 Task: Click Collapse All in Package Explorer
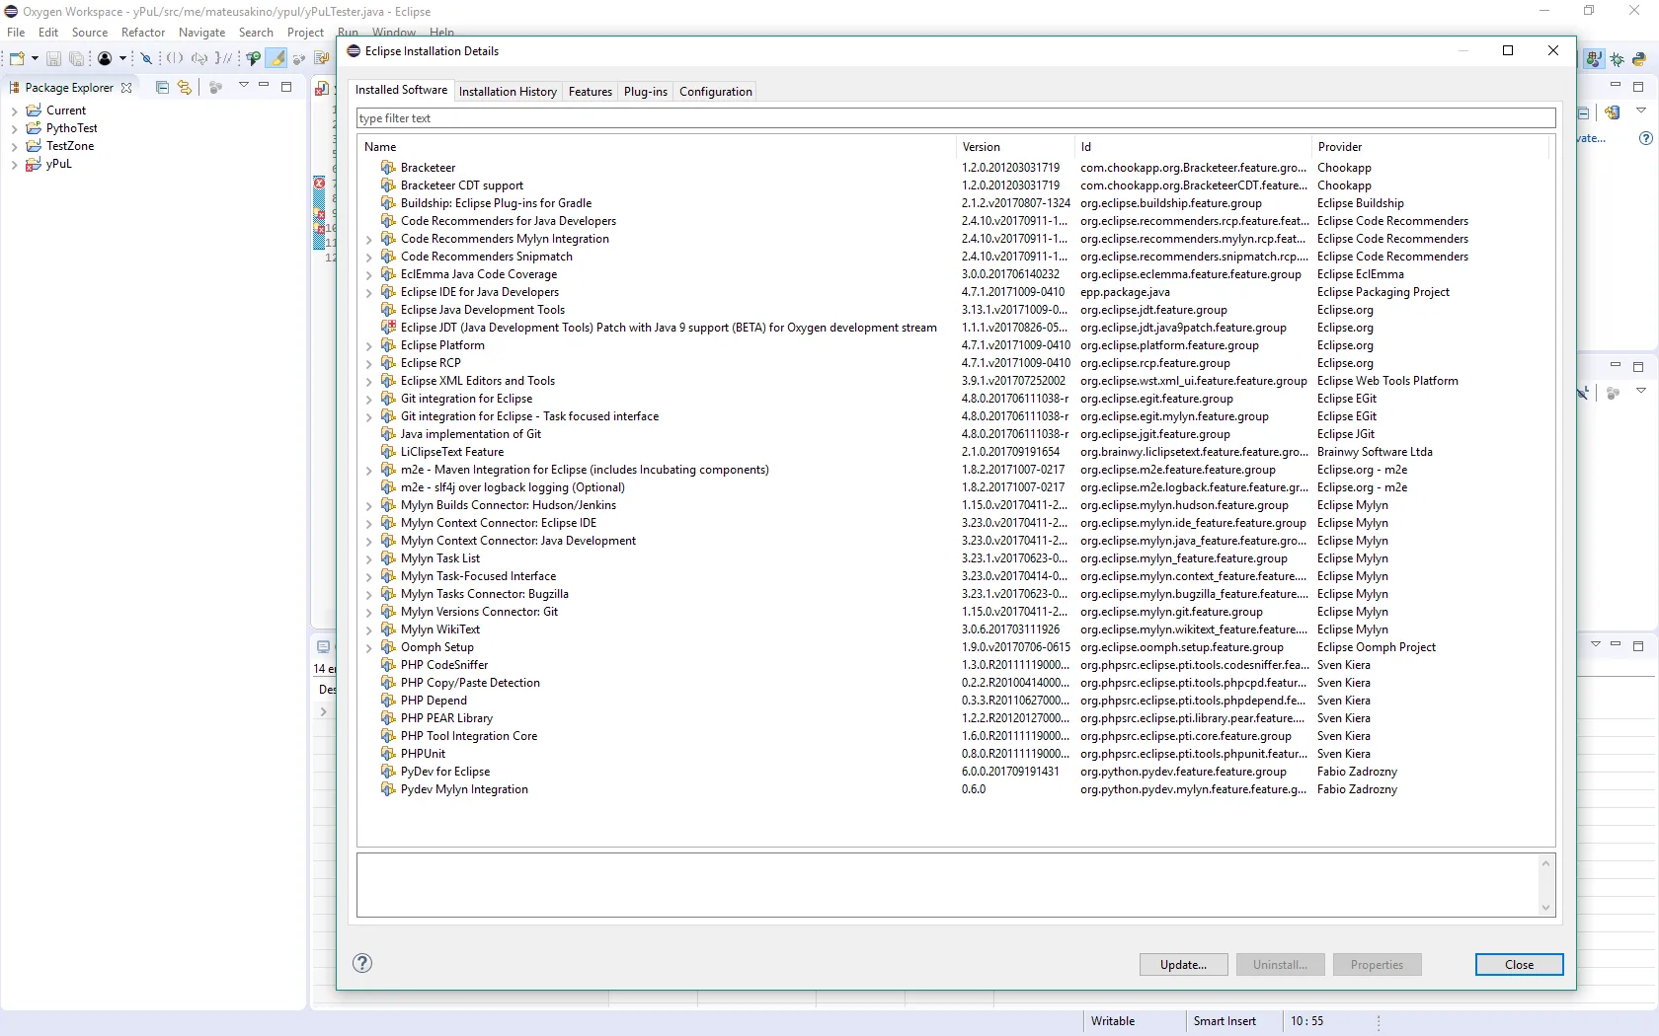tap(163, 88)
